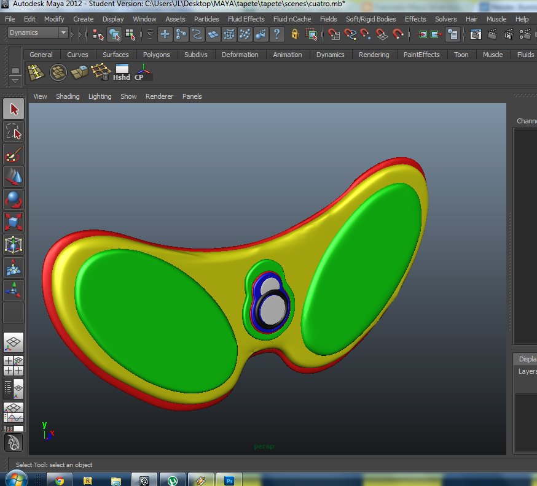Switch to the PaintEffects shelf tab
Screen dimensions: 537x486
421,55
